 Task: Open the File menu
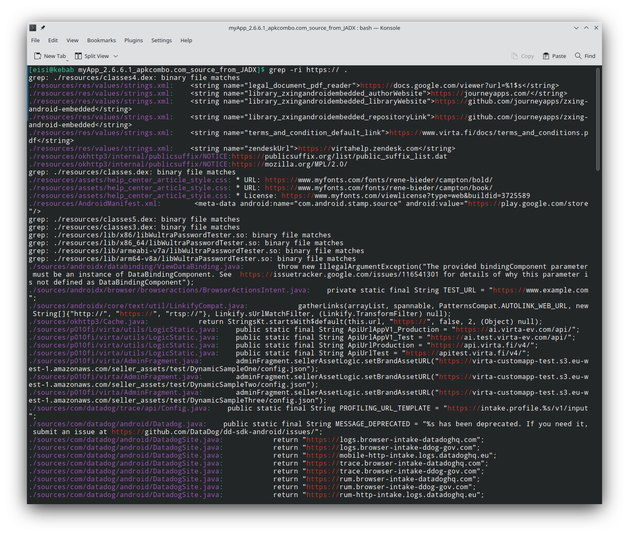coord(35,40)
